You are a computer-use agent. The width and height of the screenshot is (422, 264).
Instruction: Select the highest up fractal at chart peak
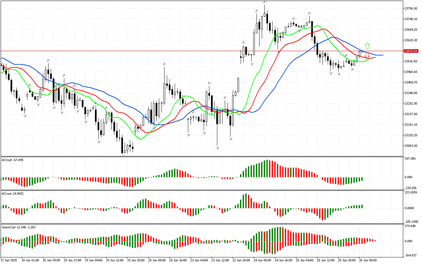(x=265, y=2)
